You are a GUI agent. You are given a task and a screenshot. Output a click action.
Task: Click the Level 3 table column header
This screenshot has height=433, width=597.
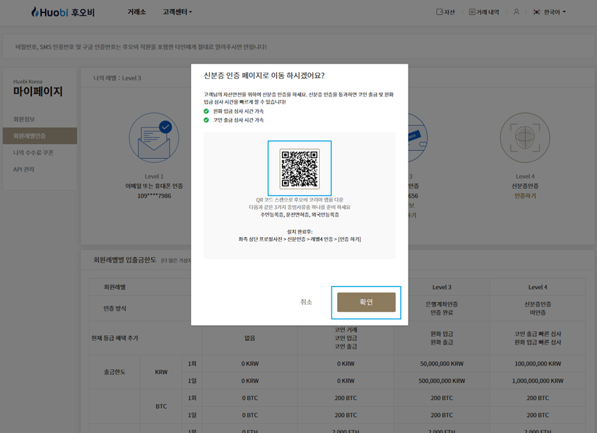pyautogui.click(x=442, y=287)
